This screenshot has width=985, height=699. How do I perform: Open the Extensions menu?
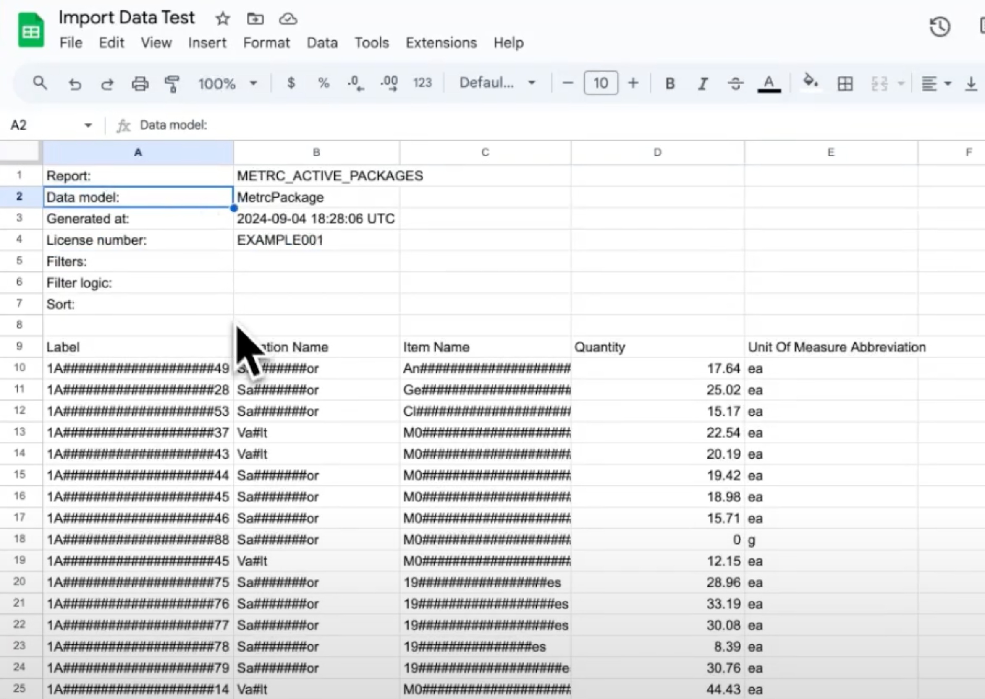tap(441, 43)
